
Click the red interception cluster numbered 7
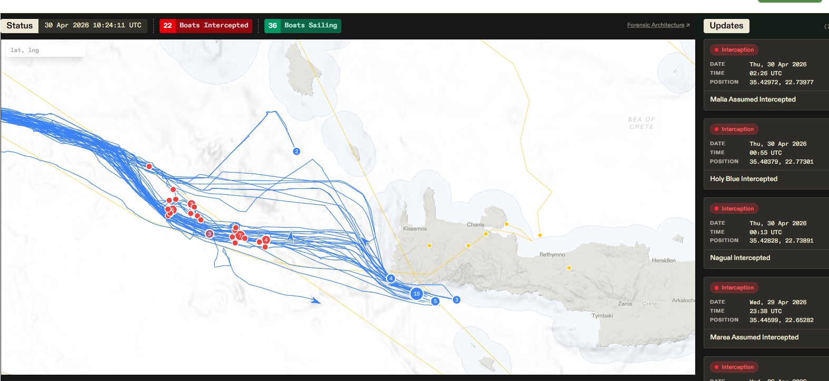coord(240,235)
